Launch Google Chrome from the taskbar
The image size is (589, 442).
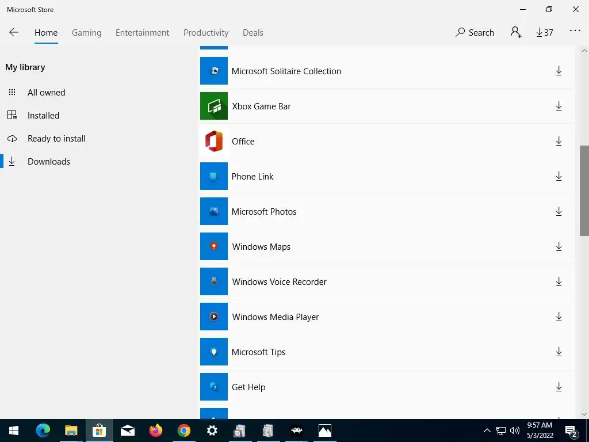(x=183, y=430)
